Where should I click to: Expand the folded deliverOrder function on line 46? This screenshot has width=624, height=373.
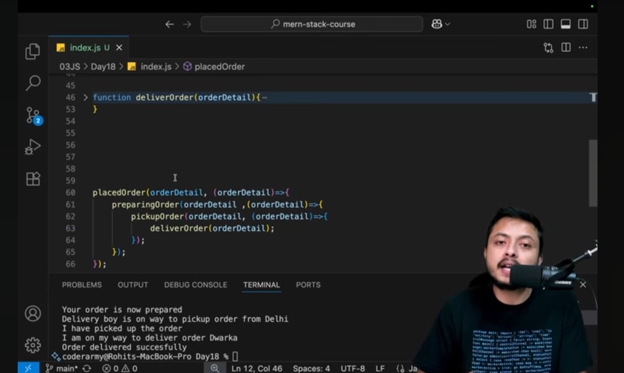click(85, 97)
